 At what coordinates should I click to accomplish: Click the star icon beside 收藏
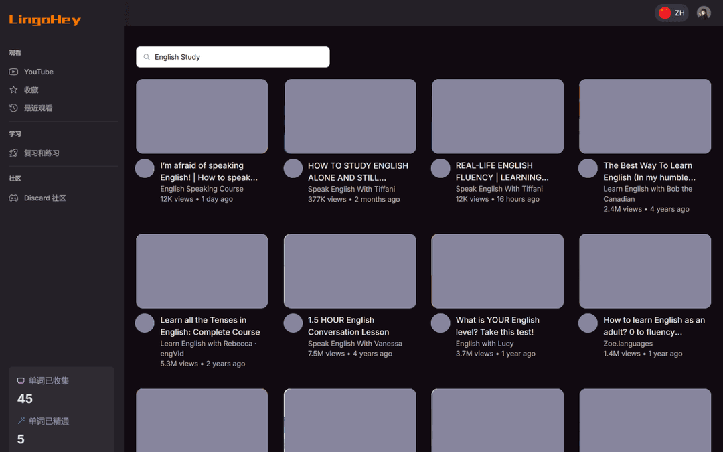pyautogui.click(x=13, y=90)
